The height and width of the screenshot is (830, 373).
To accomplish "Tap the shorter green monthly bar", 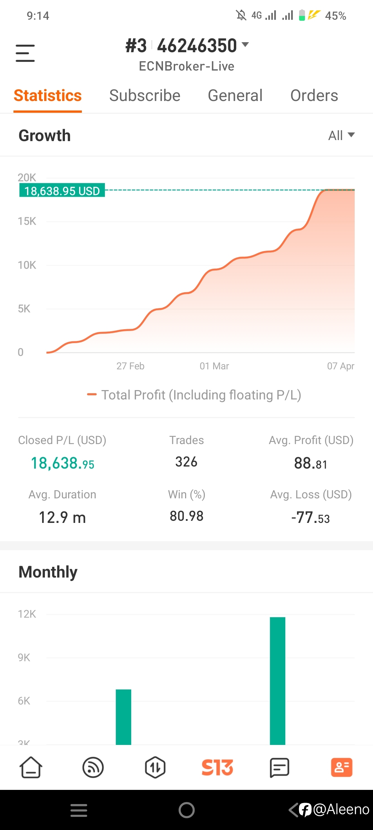I will tap(123, 717).
